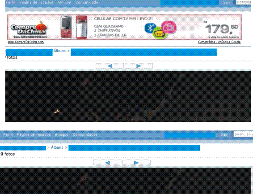Open Página de recados in lower navigation bar

[34, 134]
